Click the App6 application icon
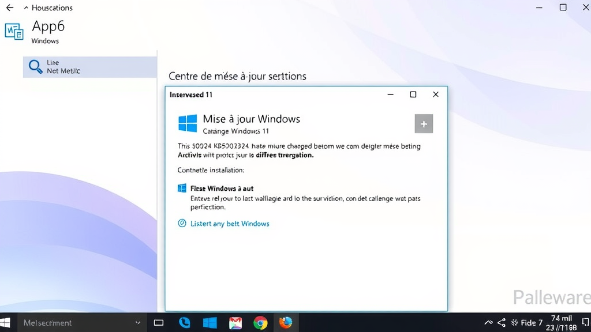 (x=13, y=32)
